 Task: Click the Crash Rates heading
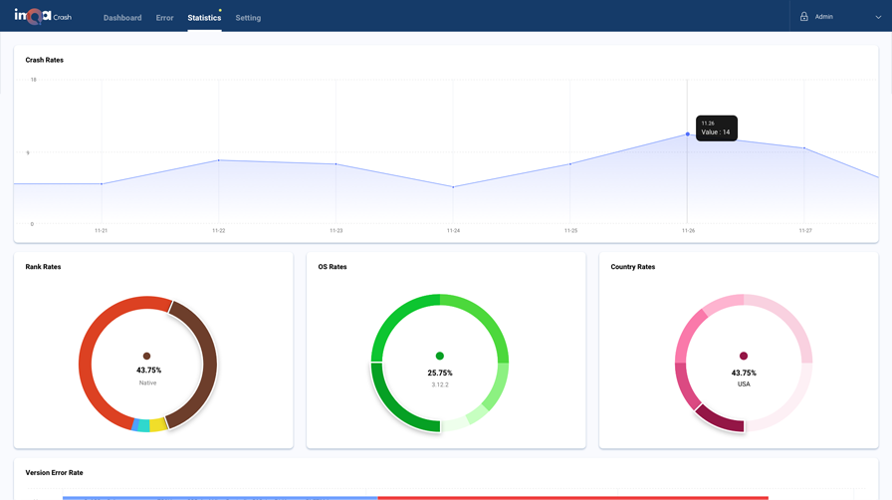click(x=45, y=60)
